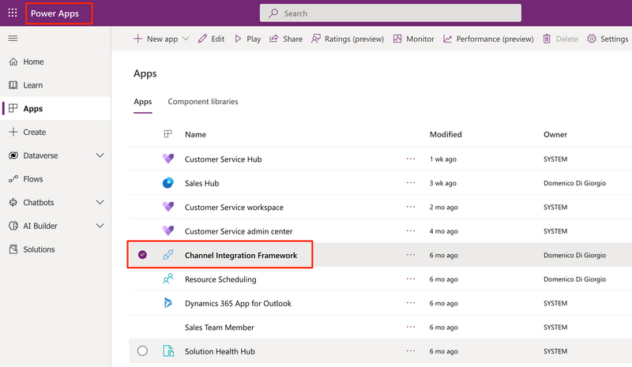Expand the Chatbots navigation chevron
Viewport: 632px width, 367px height.
pos(100,202)
